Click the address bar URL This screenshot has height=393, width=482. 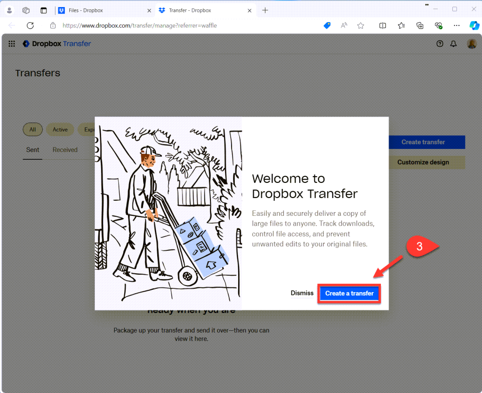click(139, 25)
